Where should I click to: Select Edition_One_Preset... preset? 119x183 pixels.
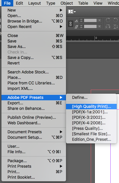click(x=91, y=139)
